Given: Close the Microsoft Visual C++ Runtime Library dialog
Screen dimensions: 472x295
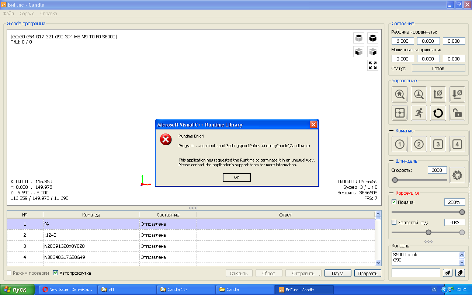Looking at the screenshot, I should [x=313, y=125].
